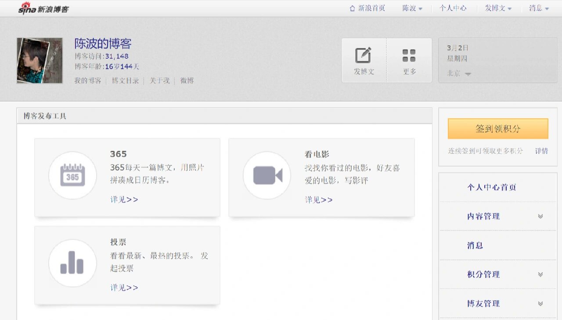Select the 发博文 write-post pen icon
Viewport: 562px width, 320px height.
click(x=364, y=55)
